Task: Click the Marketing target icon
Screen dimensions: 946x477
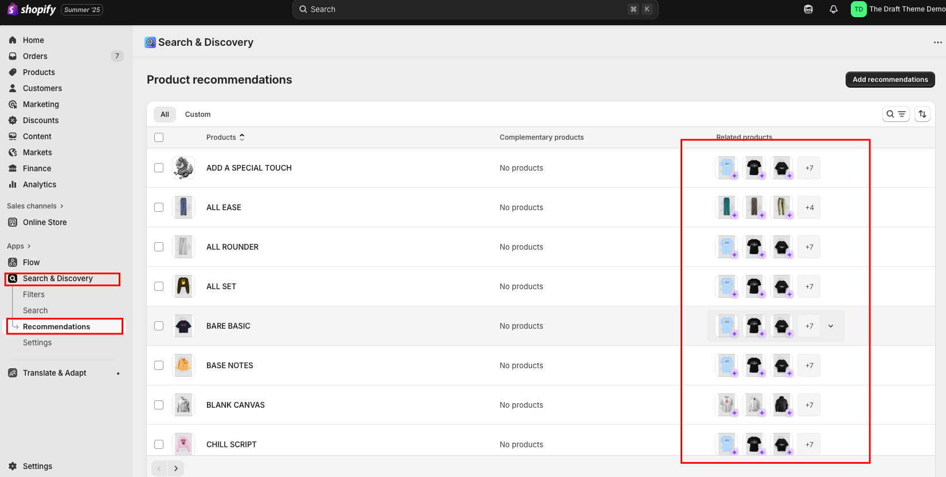Action: pos(13,104)
